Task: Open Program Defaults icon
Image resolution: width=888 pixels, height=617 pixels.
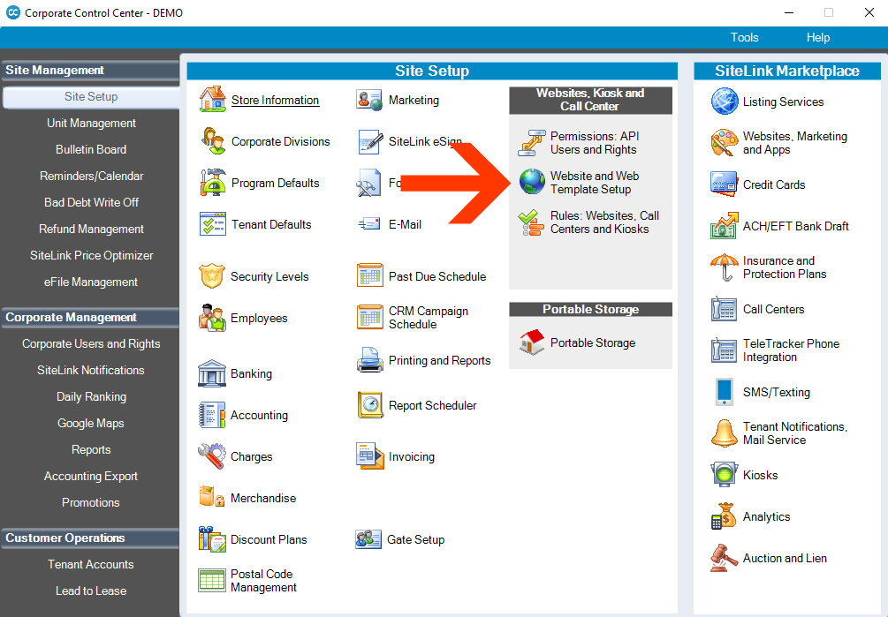Action: (x=212, y=182)
